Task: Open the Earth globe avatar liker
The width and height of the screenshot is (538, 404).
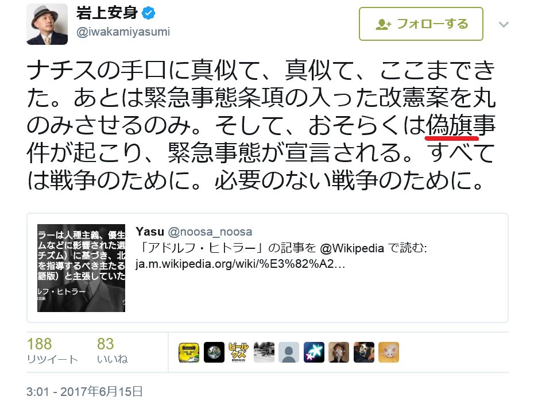Action: click(214, 352)
